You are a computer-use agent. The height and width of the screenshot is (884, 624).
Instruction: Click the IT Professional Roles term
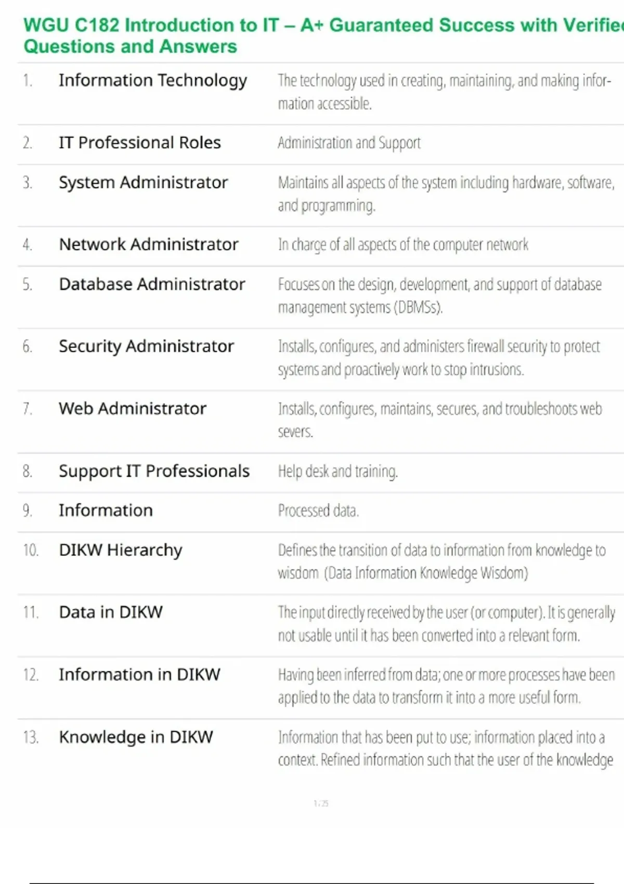pyautogui.click(x=139, y=142)
